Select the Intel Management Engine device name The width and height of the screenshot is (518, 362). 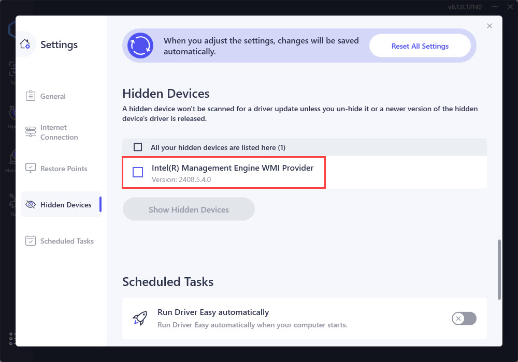233,168
